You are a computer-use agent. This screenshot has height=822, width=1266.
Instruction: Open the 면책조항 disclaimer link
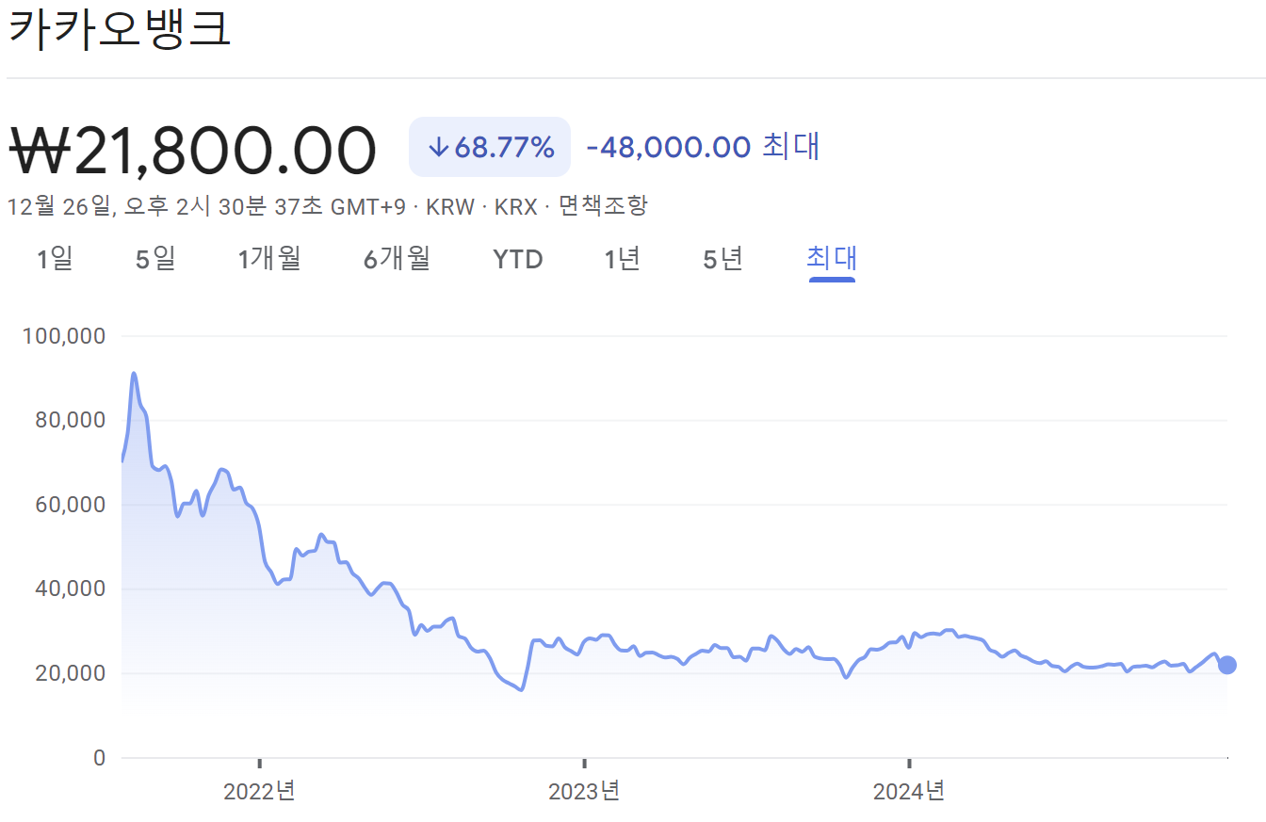coord(603,205)
